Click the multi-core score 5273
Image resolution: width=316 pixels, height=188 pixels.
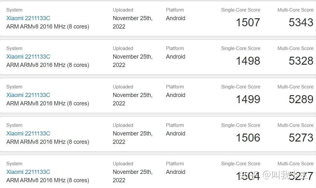click(x=301, y=138)
